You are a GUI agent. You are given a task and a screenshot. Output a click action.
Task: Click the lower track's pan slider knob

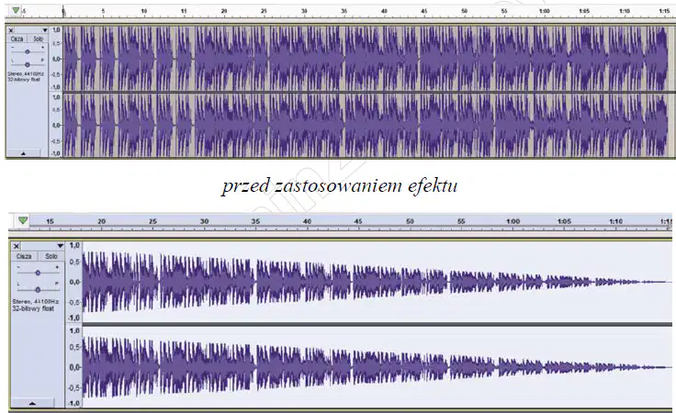(38, 290)
